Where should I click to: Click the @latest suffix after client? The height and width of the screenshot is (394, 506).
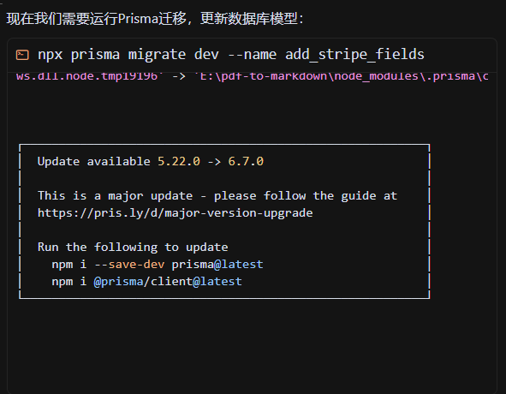tap(217, 282)
